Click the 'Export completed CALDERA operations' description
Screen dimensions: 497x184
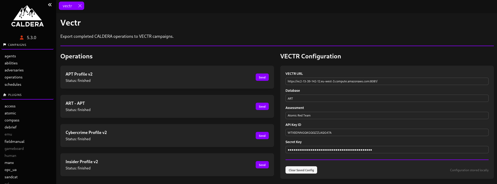pos(117,36)
